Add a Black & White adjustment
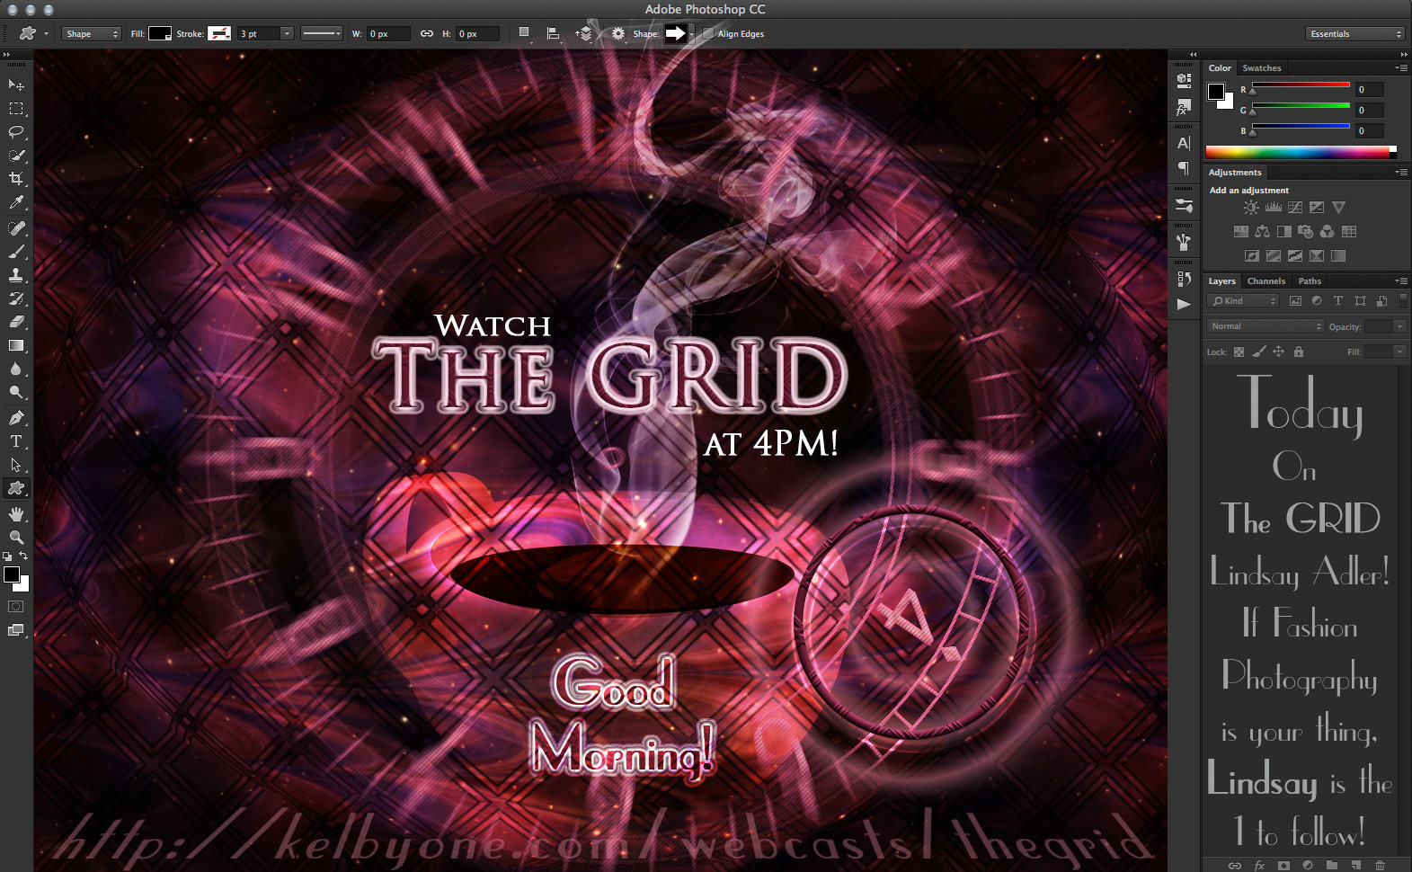This screenshot has height=872, width=1412. coord(1283,232)
